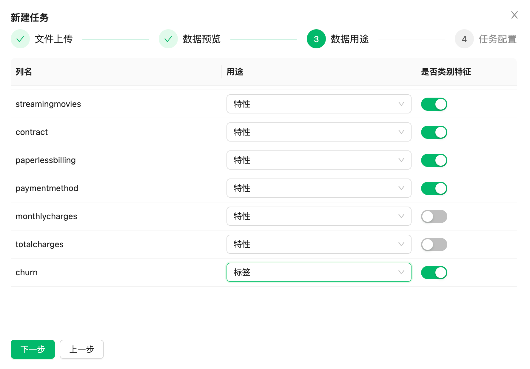Select the 任务配置 step label
This screenshot has width=530, height=369.
(x=497, y=39)
